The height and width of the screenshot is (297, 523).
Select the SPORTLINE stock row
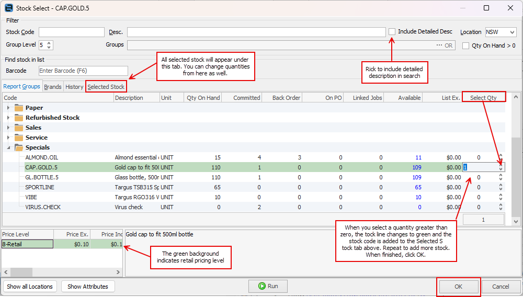pos(254,187)
